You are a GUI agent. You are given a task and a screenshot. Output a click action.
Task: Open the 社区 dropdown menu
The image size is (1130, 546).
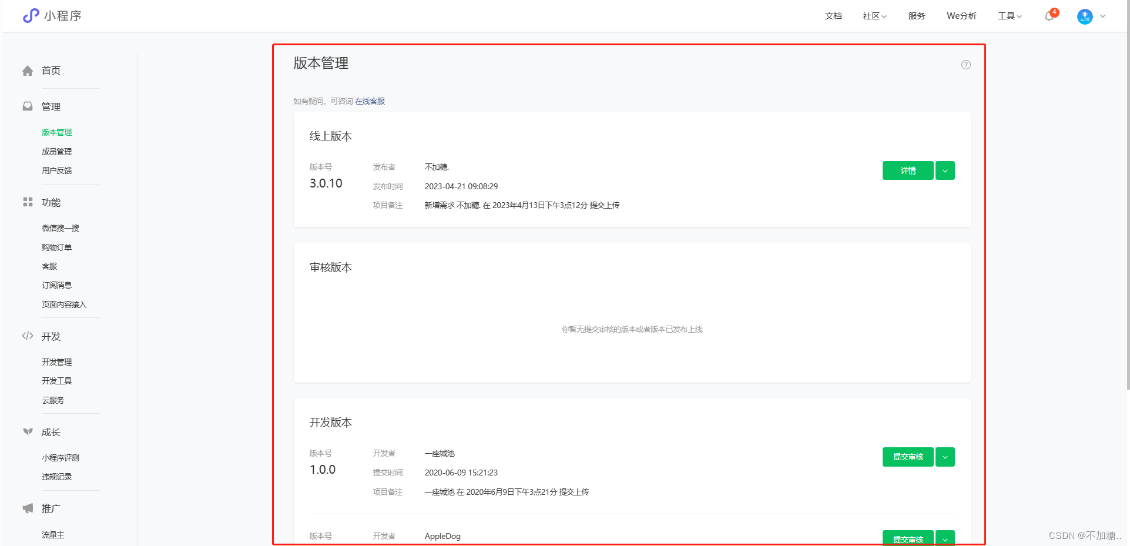click(874, 16)
